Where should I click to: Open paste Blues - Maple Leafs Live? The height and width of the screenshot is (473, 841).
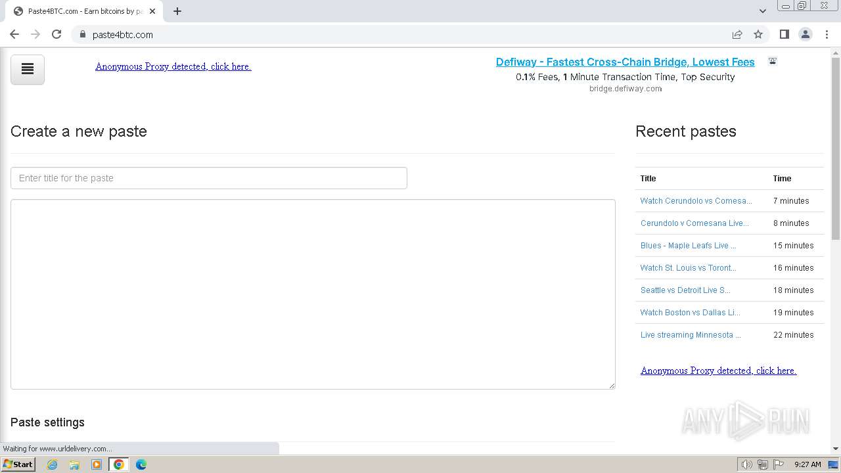tap(688, 246)
